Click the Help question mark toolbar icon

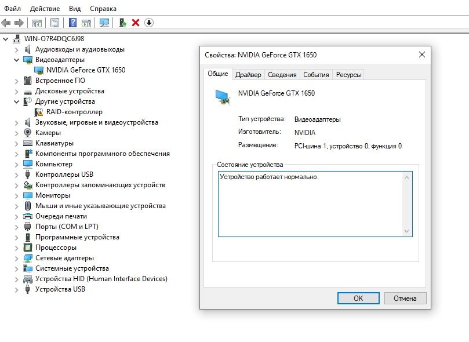coord(72,23)
